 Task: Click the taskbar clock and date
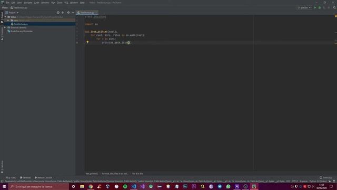coord(322,186)
